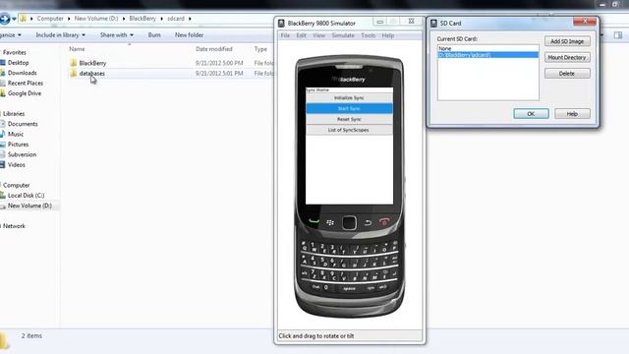Click the phone trackpad button
This screenshot has width=629, height=354.
(349, 223)
